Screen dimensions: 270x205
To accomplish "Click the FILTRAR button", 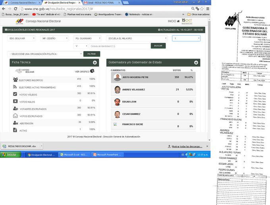I will [92, 54].
